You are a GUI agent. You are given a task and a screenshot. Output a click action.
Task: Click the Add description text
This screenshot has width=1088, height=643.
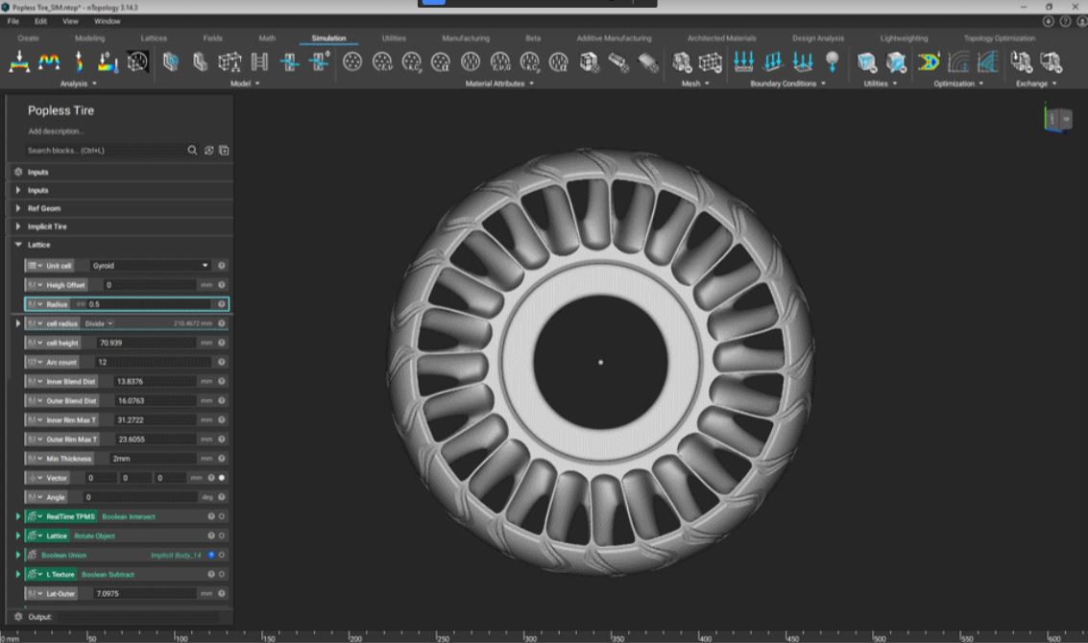(x=56, y=131)
